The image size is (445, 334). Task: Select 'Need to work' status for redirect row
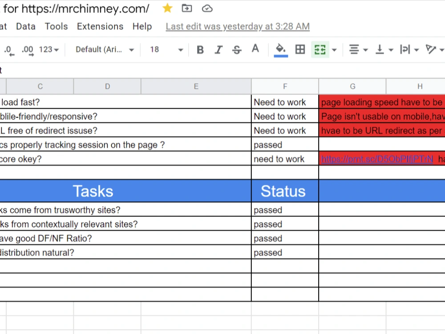click(x=285, y=130)
